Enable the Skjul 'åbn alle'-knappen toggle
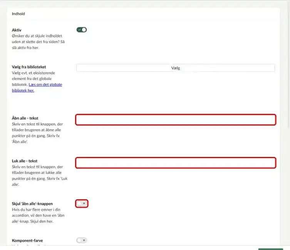 point(82,203)
